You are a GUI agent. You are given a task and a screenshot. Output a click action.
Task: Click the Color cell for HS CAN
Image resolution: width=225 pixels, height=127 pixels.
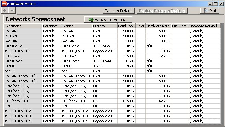(140, 31)
